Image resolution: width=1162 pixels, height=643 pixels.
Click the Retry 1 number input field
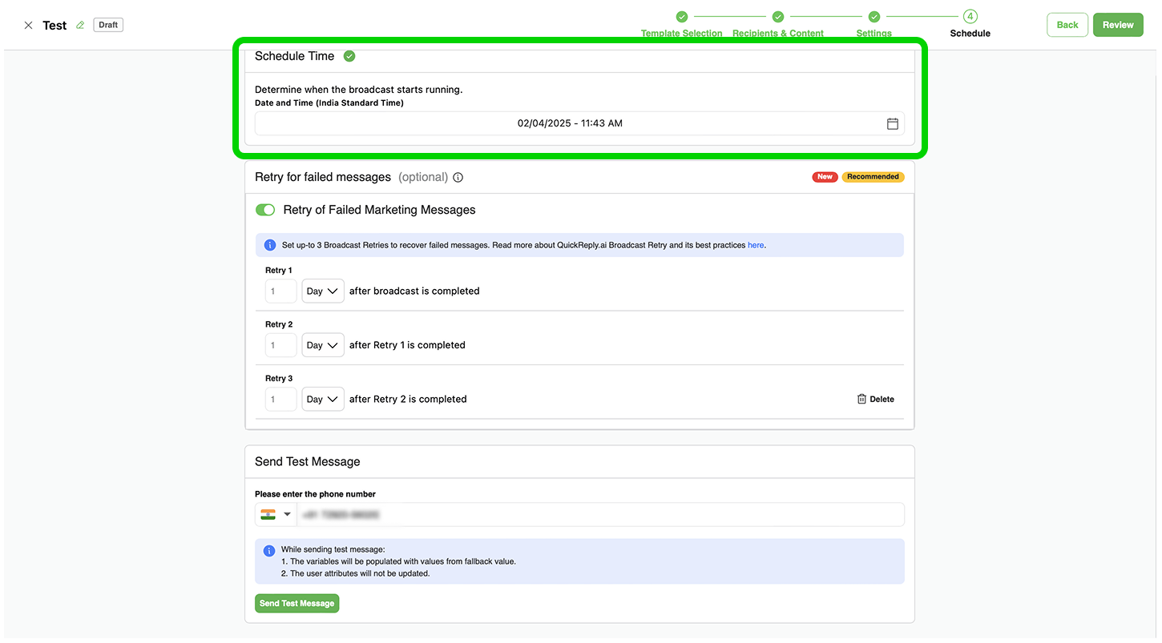coord(280,291)
